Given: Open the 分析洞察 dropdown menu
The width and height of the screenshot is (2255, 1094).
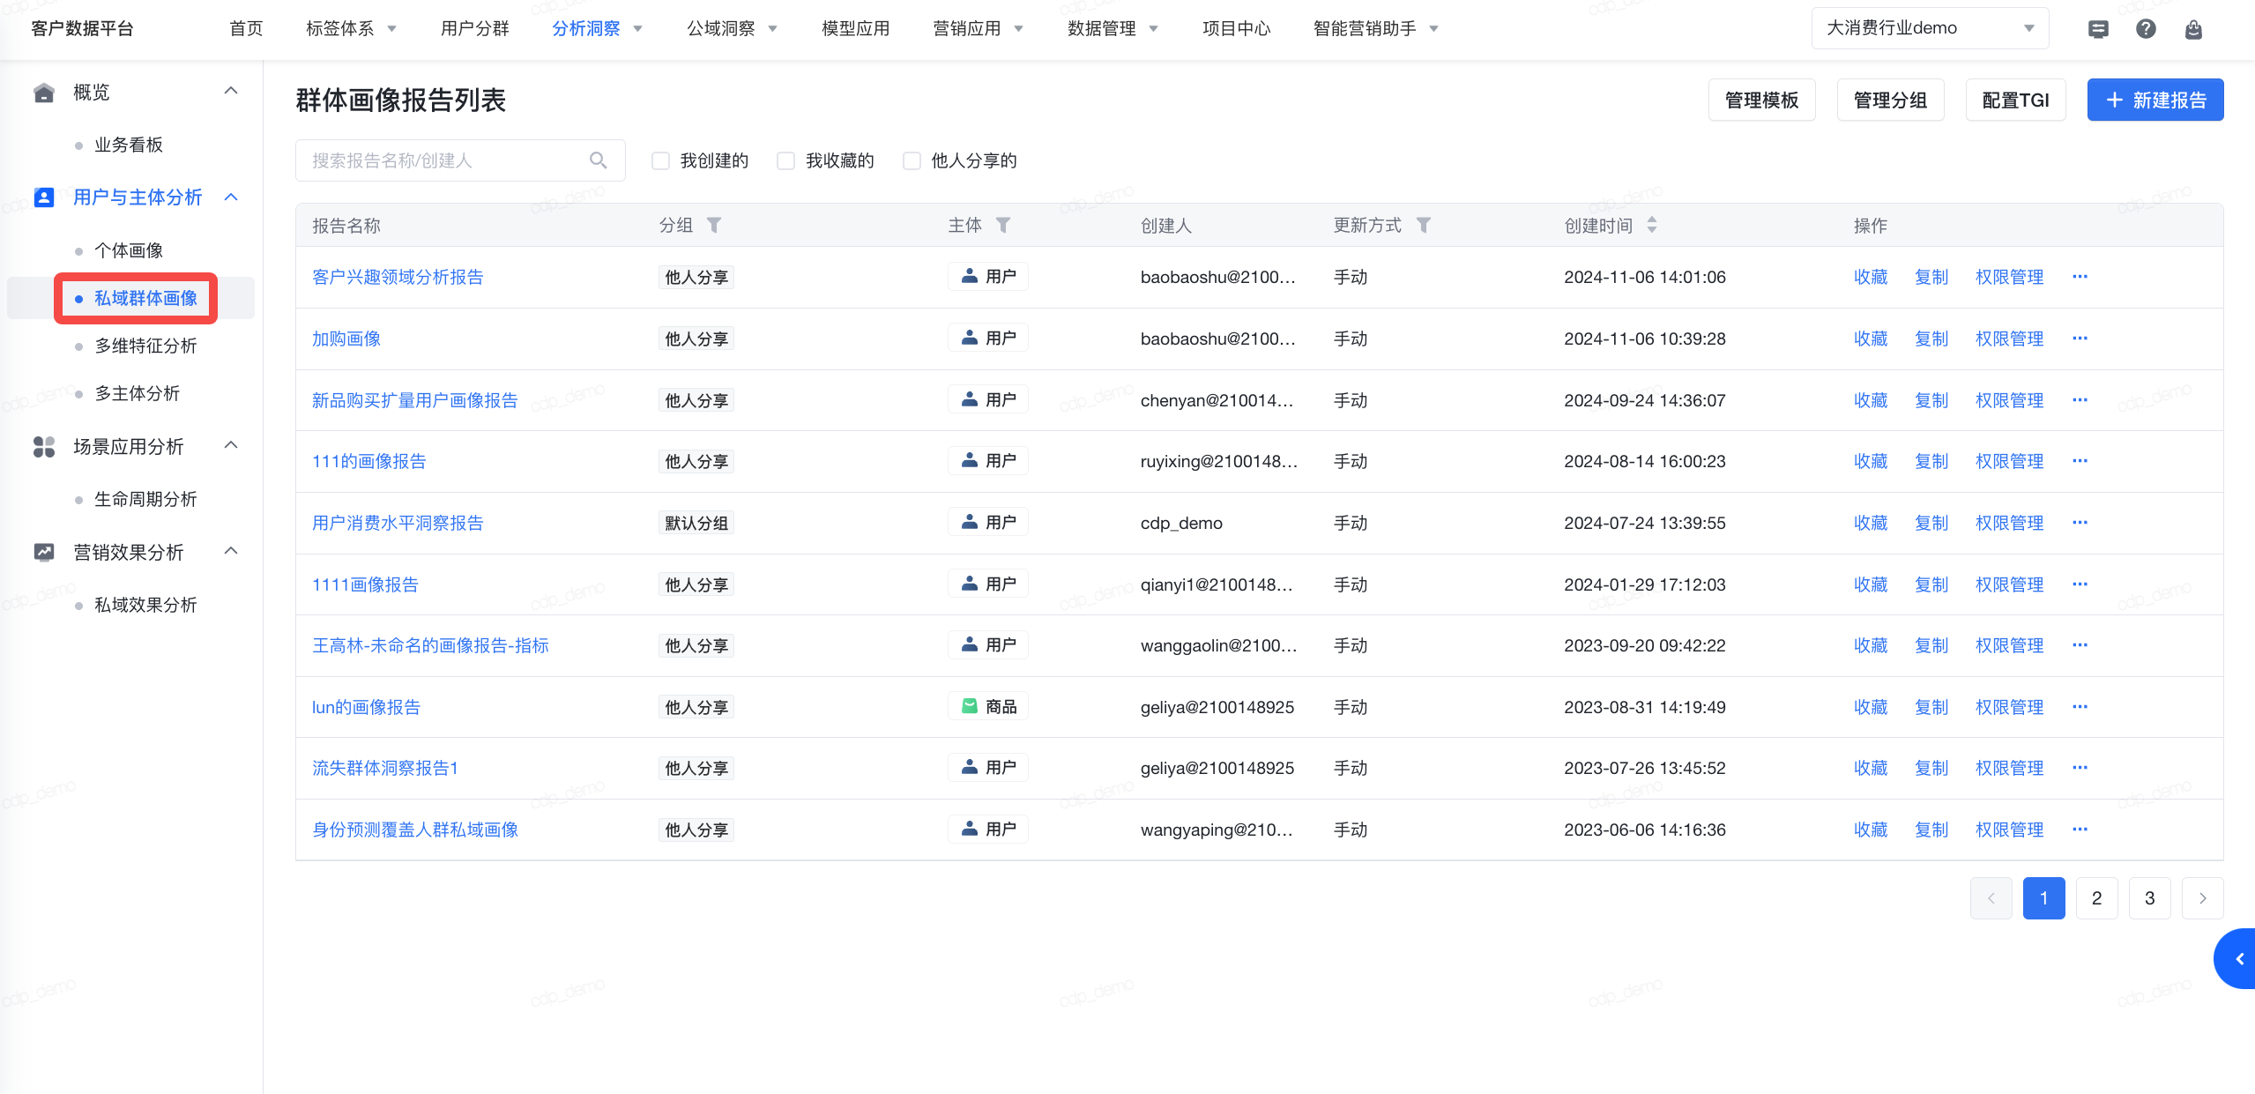Looking at the screenshot, I should [597, 29].
